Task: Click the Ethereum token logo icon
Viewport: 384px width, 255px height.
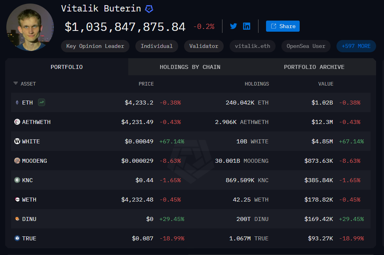Action: [x=17, y=103]
